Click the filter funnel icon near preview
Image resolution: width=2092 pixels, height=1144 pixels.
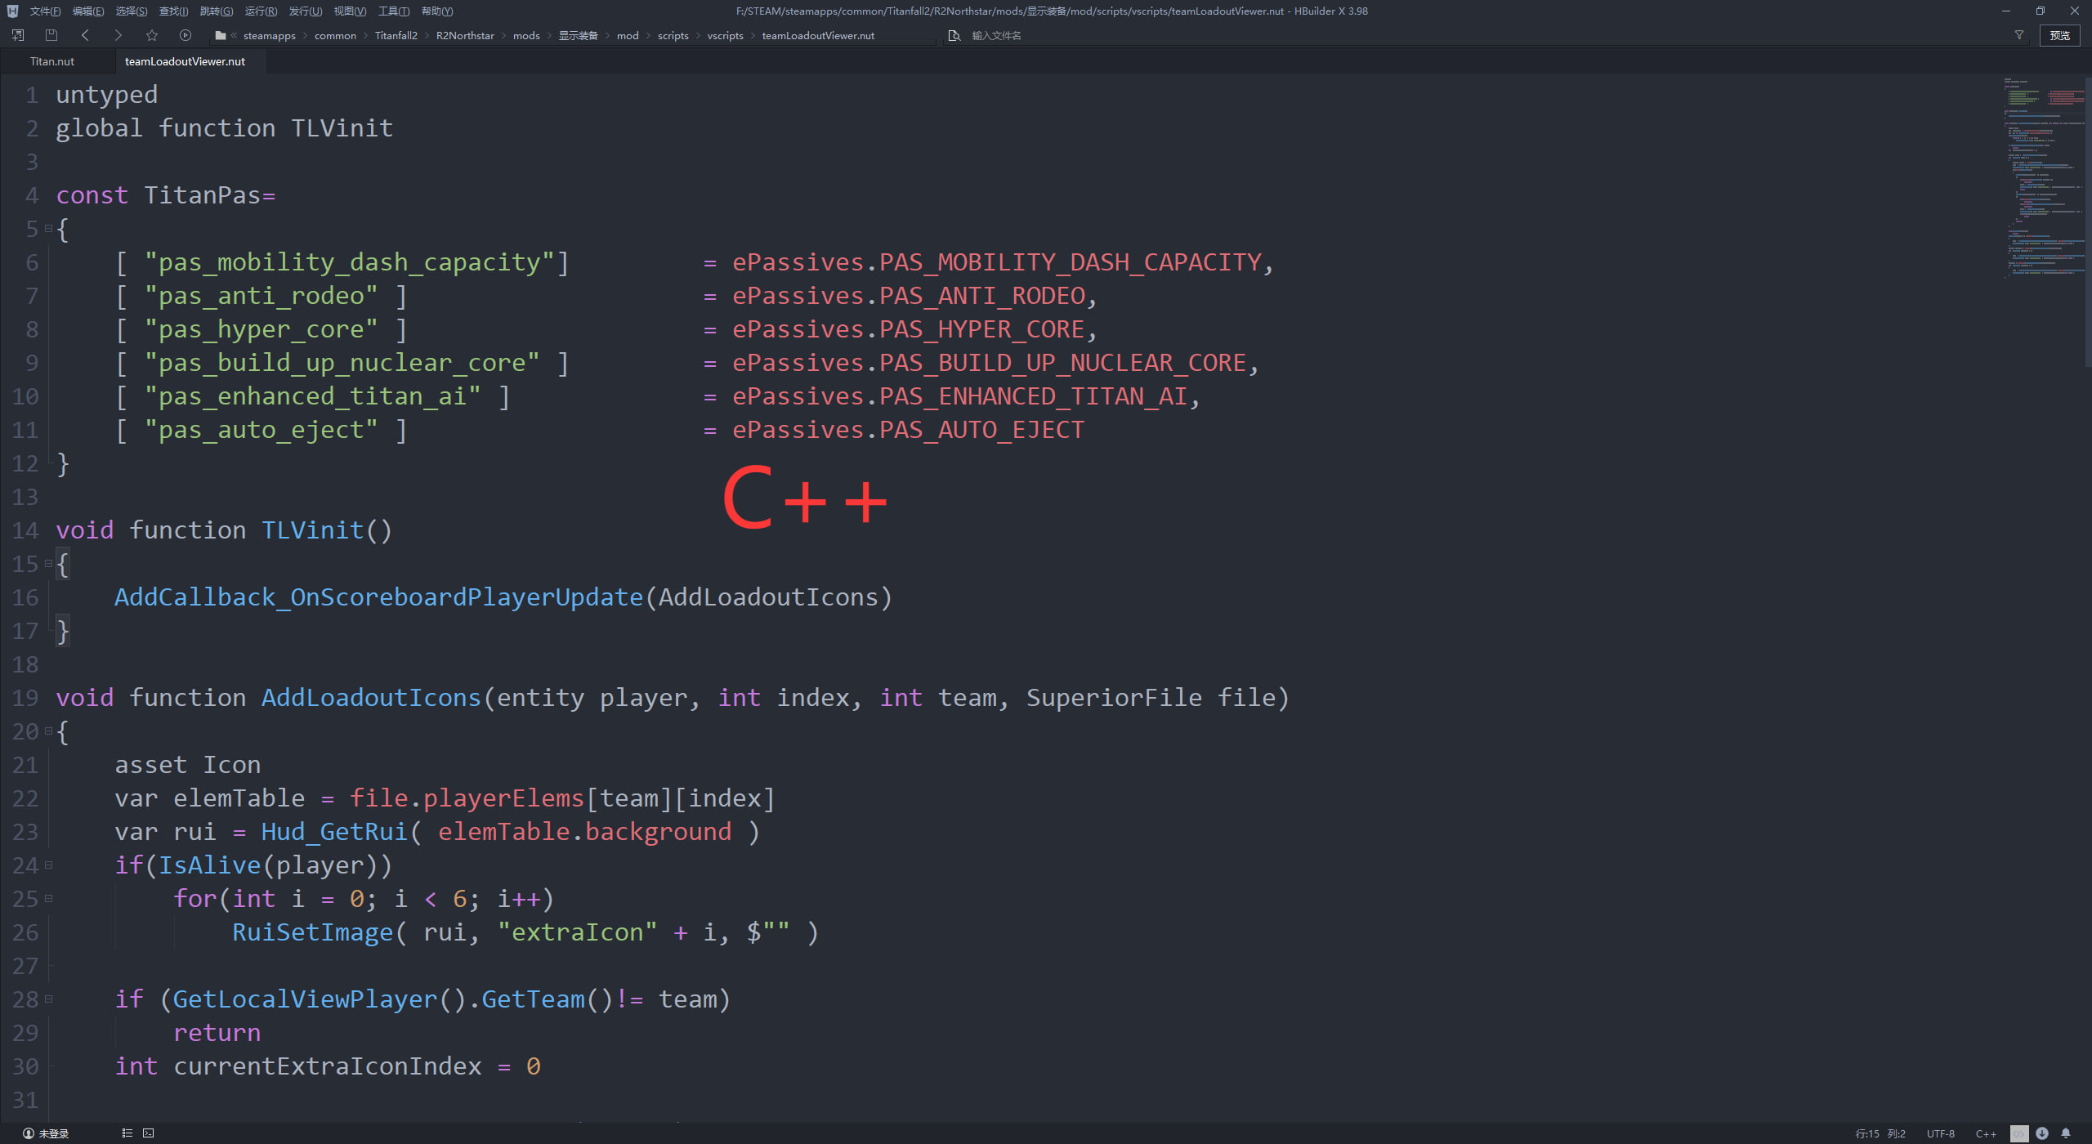tap(2019, 35)
